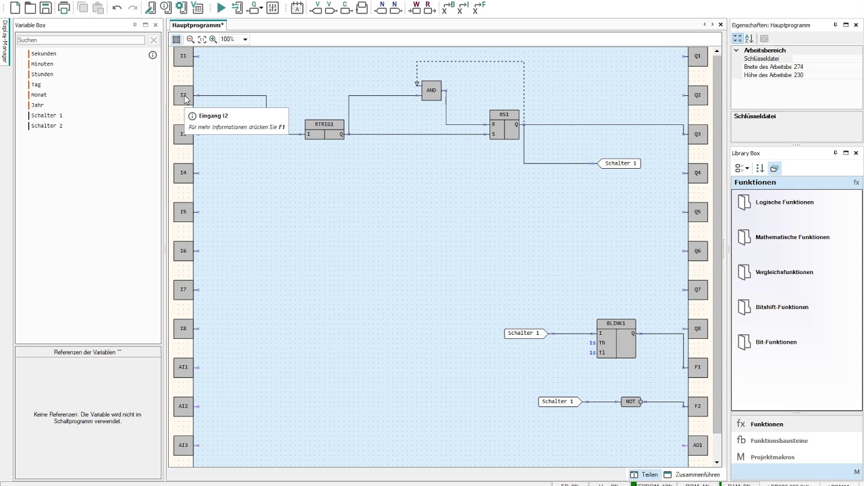864x486 pixels.
Task: Clear the variable search with X button
Action: click(153, 40)
